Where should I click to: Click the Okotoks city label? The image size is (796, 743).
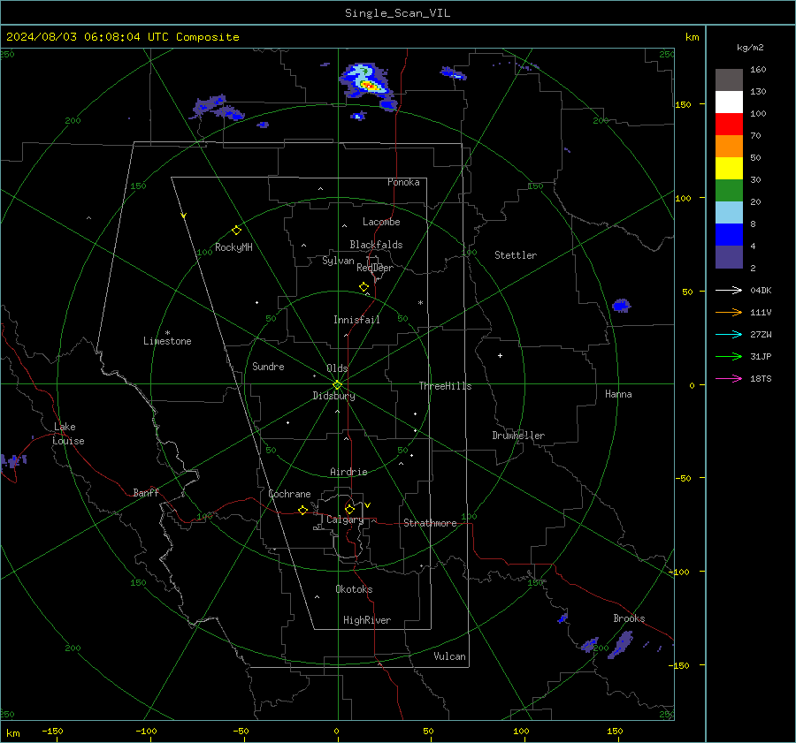point(354,589)
